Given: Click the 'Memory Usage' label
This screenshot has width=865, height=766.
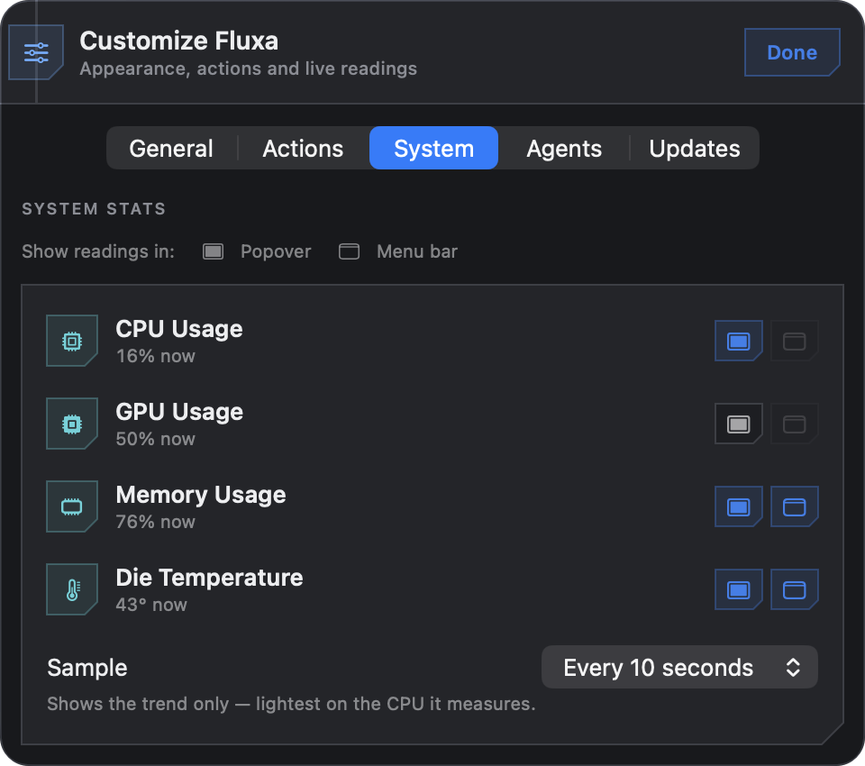Looking at the screenshot, I should click(x=201, y=495).
